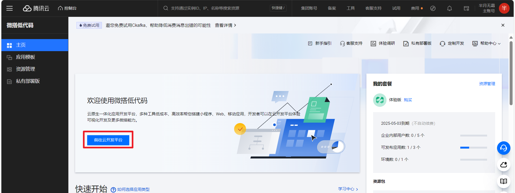Viewport: 515px width, 193px height.
Task: Open the 试用 menu
Action: pos(396,8)
